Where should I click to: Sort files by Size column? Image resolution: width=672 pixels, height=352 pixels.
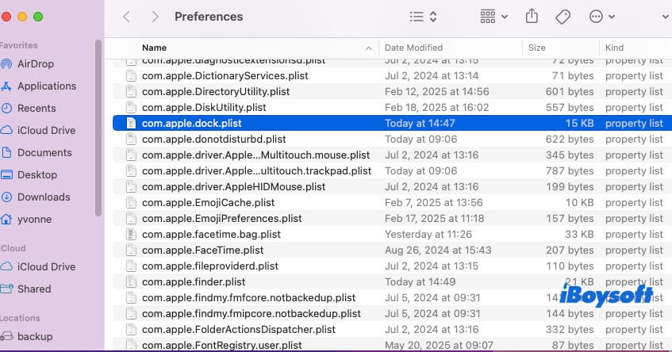click(x=537, y=48)
